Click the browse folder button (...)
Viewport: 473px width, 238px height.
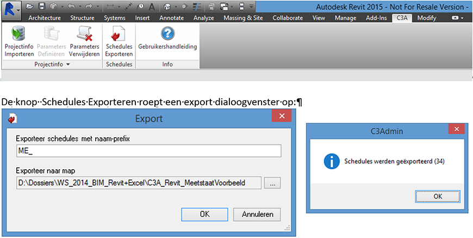point(272,183)
